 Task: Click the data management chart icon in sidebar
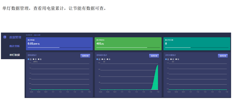(x=5, y=37)
